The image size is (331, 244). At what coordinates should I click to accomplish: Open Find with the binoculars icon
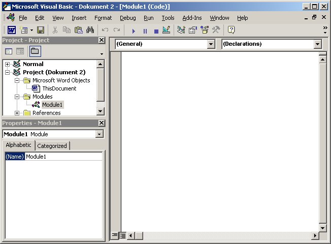click(x=90, y=30)
